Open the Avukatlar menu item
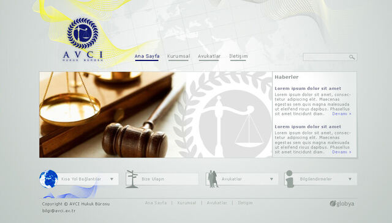Screen dimensions: 392x223 click(x=209, y=56)
